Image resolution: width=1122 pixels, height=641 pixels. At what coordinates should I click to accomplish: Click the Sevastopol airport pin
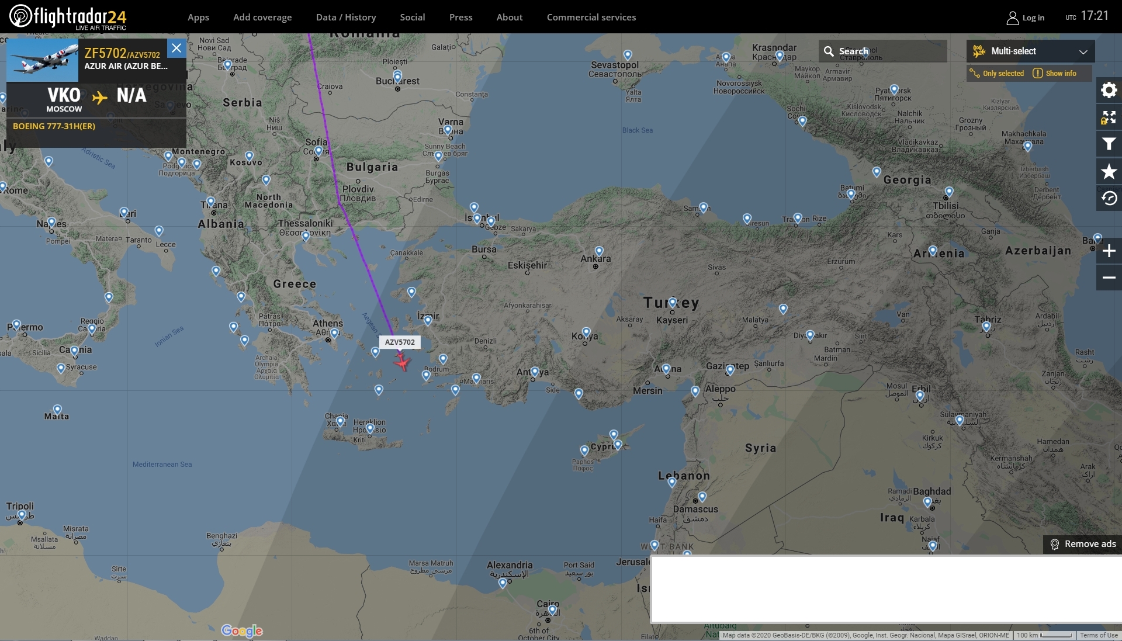[x=628, y=55]
